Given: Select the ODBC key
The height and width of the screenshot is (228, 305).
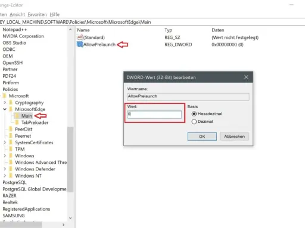Looking at the screenshot, I should [x=9, y=49].
